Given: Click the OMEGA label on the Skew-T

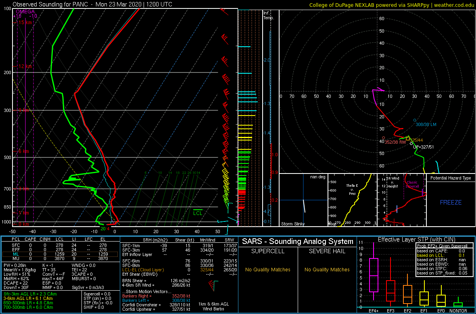Looking at the screenshot, I should 25,12.
